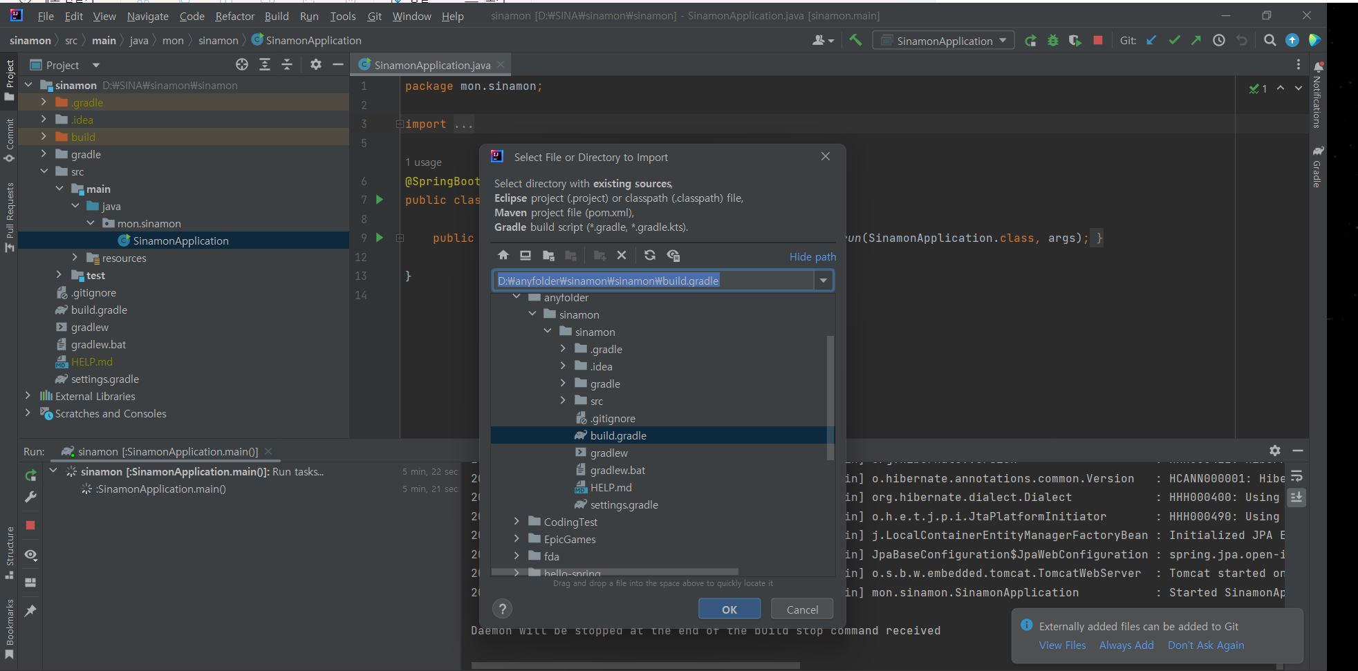Click the Desktop directory icon in dialog toolbar
1358x671 pixels.
525,255
